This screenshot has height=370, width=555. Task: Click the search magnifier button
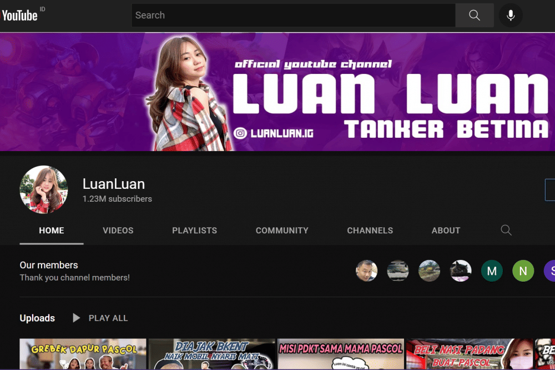point(474,15)
